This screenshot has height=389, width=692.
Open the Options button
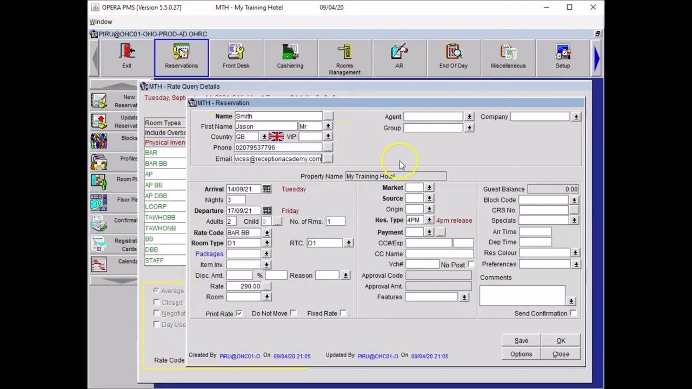click(x=521, y=354)
